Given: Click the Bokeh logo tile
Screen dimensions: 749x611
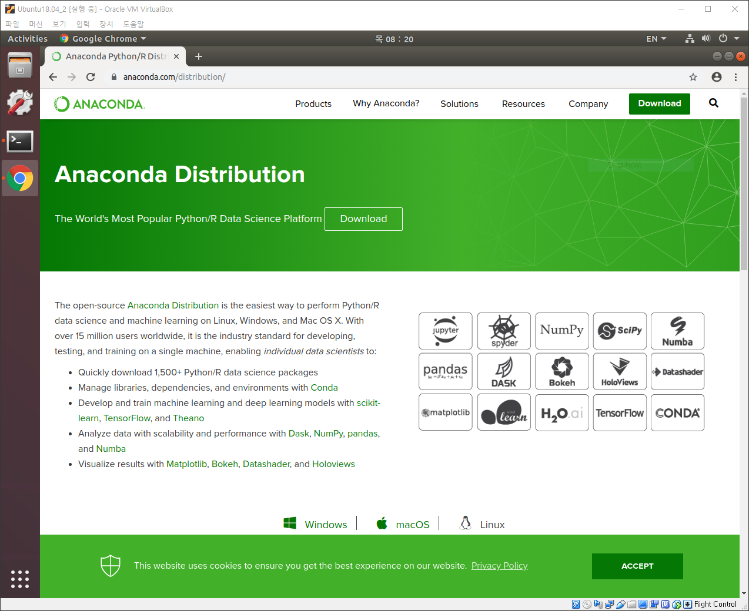Looking at the screenshot, I should pos(562,371).
